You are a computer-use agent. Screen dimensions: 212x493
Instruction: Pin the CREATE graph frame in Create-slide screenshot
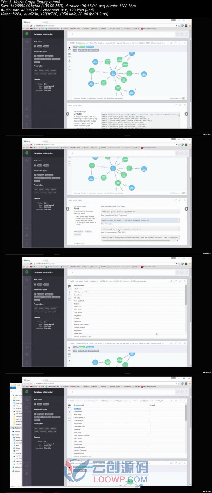coord(176,43)
